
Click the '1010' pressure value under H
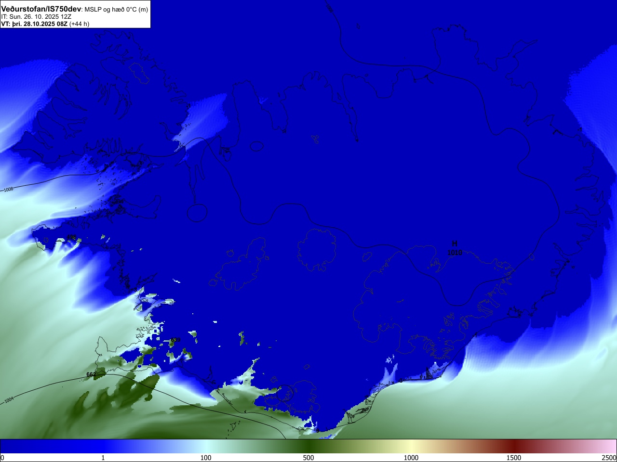pos(455,253)
